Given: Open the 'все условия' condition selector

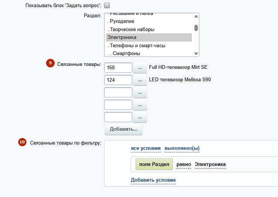Looking at the screenshot, I should 146,148.
